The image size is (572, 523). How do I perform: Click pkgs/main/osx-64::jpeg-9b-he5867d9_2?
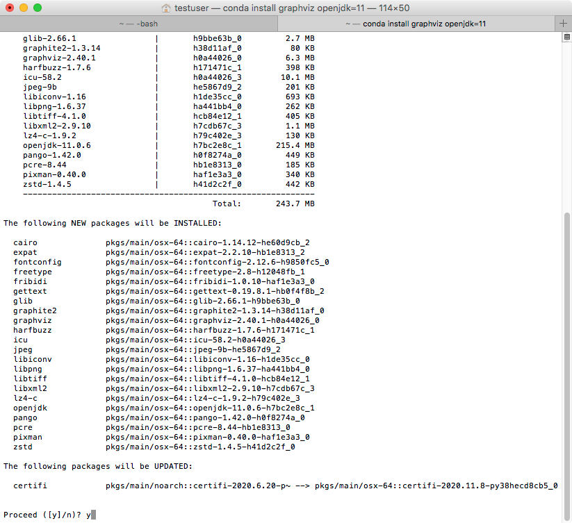tap(193, 349)
